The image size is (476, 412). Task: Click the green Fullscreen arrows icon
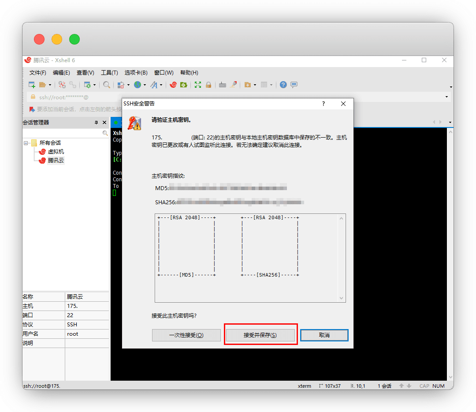[x=198, y=85]
